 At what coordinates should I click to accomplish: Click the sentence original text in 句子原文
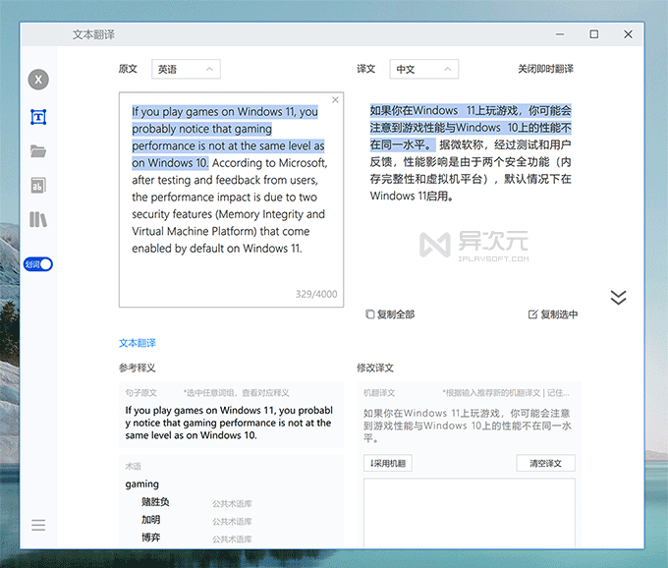(x=229, y=423)
